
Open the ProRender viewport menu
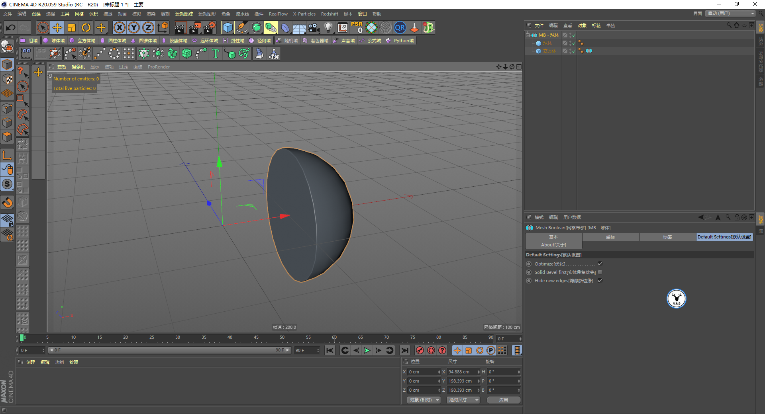(x=159, y=67)
